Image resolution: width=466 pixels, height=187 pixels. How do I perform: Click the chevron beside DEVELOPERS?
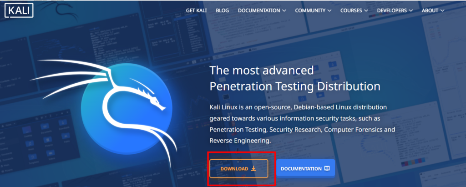(x=411, y=11)
